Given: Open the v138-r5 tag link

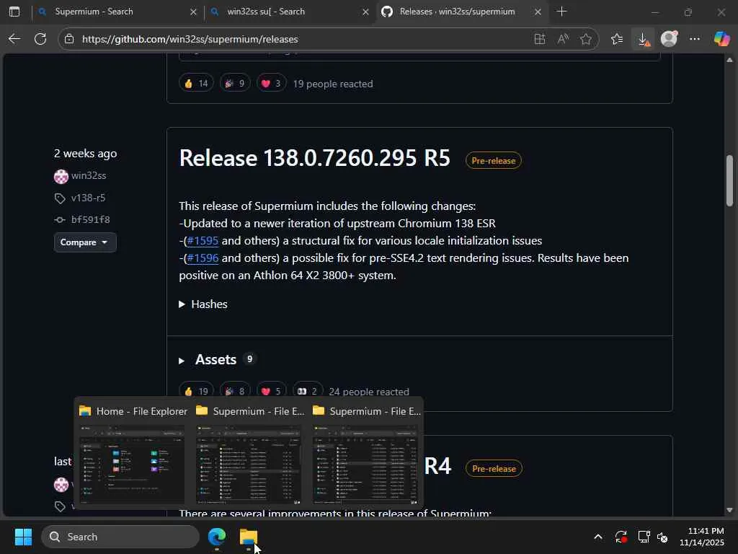Looking at the screenshot, I should [x=88, y=198].
